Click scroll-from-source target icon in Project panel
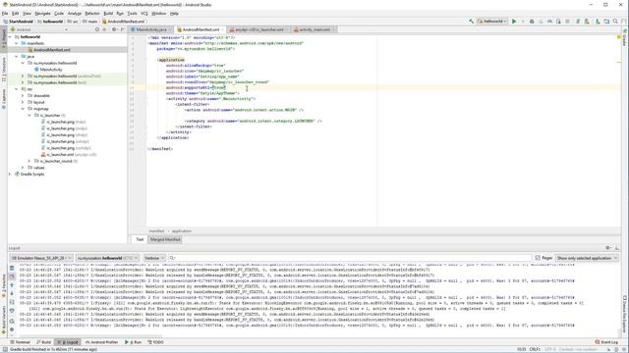Viewport: 629px width, 353px height. pos(97,29)
